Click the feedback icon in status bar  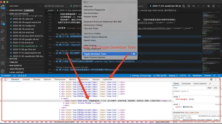[x=215, y=76]
